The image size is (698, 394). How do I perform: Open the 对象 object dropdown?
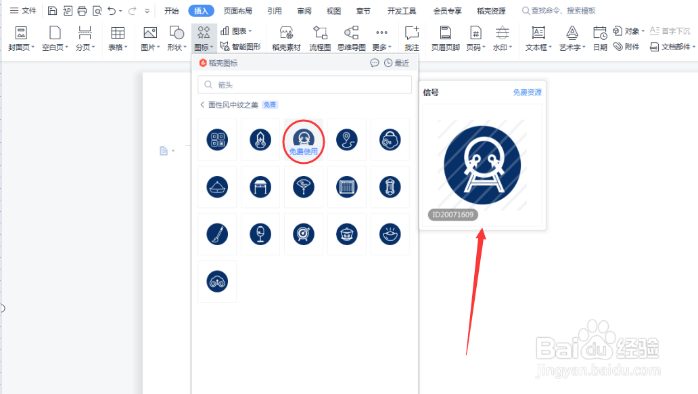[x=628, y=30]
